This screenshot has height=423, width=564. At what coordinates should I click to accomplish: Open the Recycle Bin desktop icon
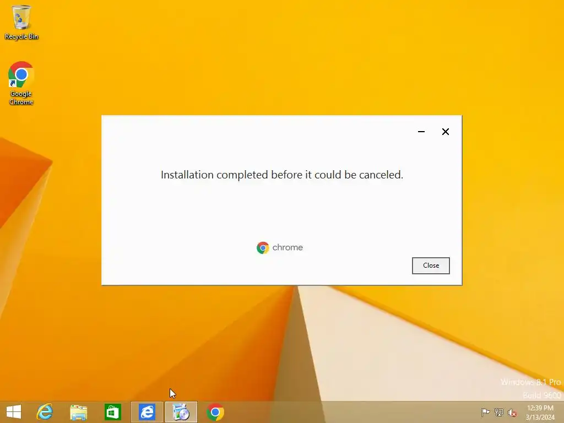point(21,22)
